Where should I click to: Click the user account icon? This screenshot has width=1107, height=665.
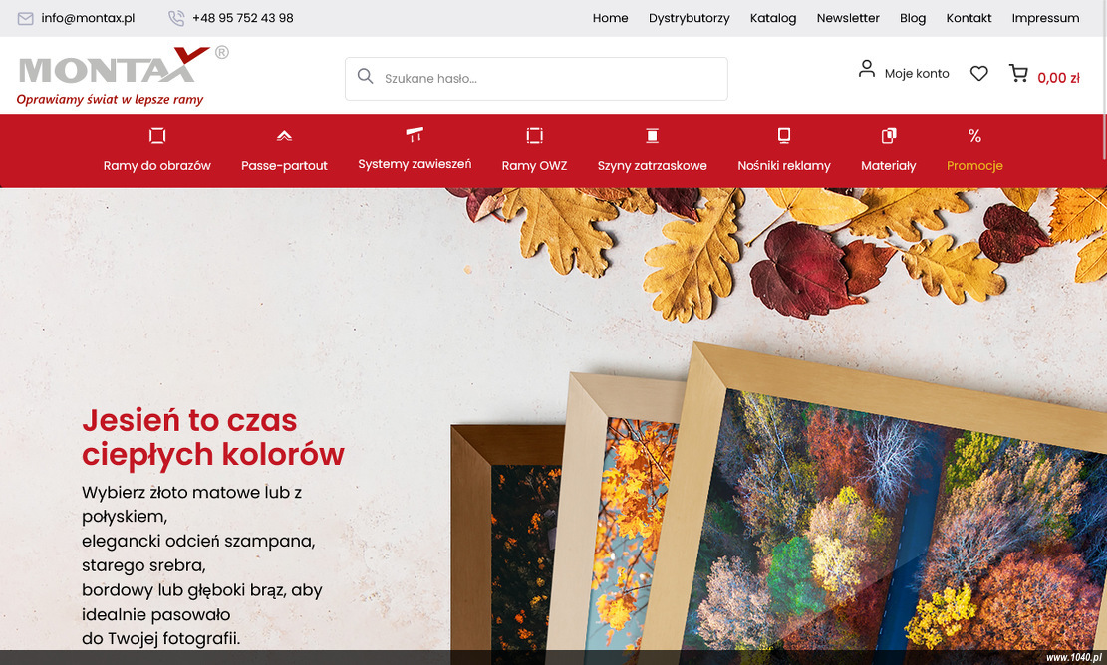tap(866, 69)
